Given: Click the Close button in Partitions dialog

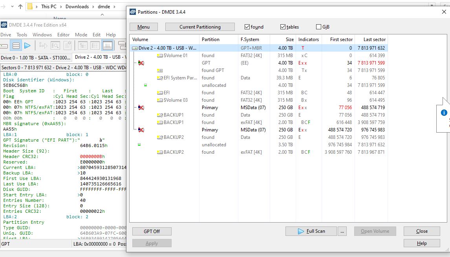Looking at the screenshot, I should point(422,231).
